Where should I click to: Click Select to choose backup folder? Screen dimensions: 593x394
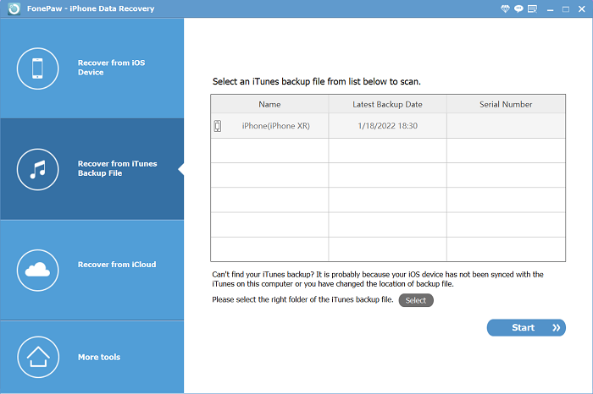pyautogui.click(x=416, y=300)
